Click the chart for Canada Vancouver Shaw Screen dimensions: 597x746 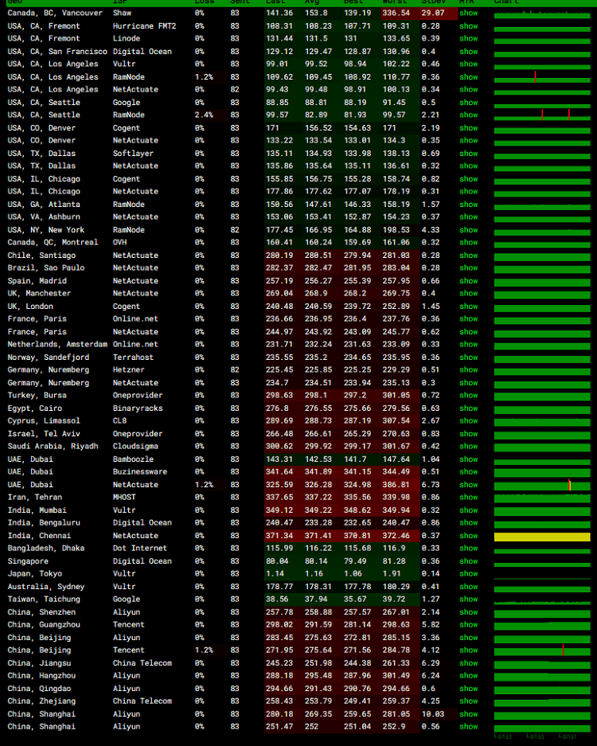(542, 14)
